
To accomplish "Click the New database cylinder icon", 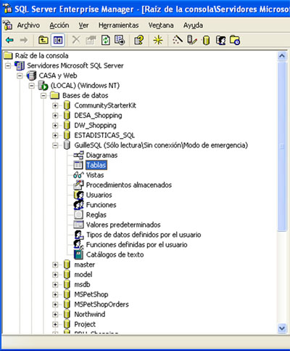I will point(206,40).
